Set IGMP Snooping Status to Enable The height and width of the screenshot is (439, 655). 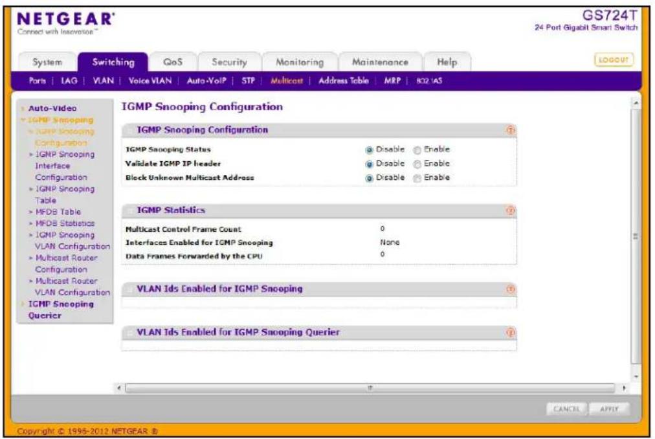[x=417, y=150]
